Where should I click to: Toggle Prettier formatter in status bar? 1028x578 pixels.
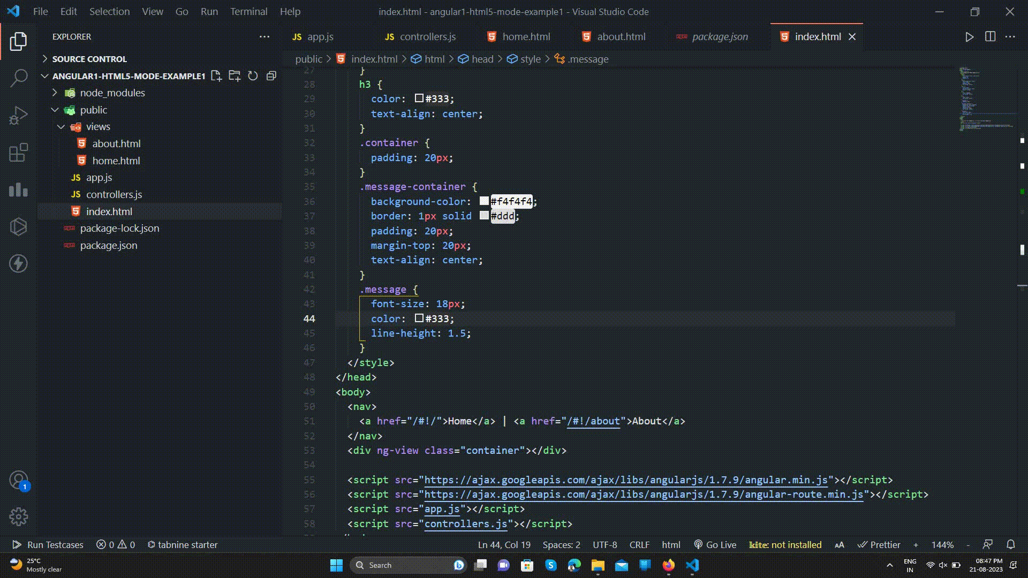(x=879, y=545)
